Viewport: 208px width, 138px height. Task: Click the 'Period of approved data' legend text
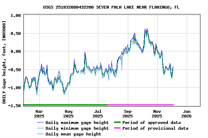click(152, 123)
